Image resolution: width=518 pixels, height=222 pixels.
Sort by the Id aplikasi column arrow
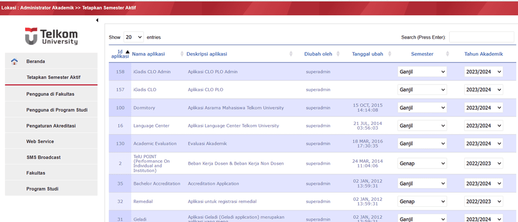coord(127,51)
